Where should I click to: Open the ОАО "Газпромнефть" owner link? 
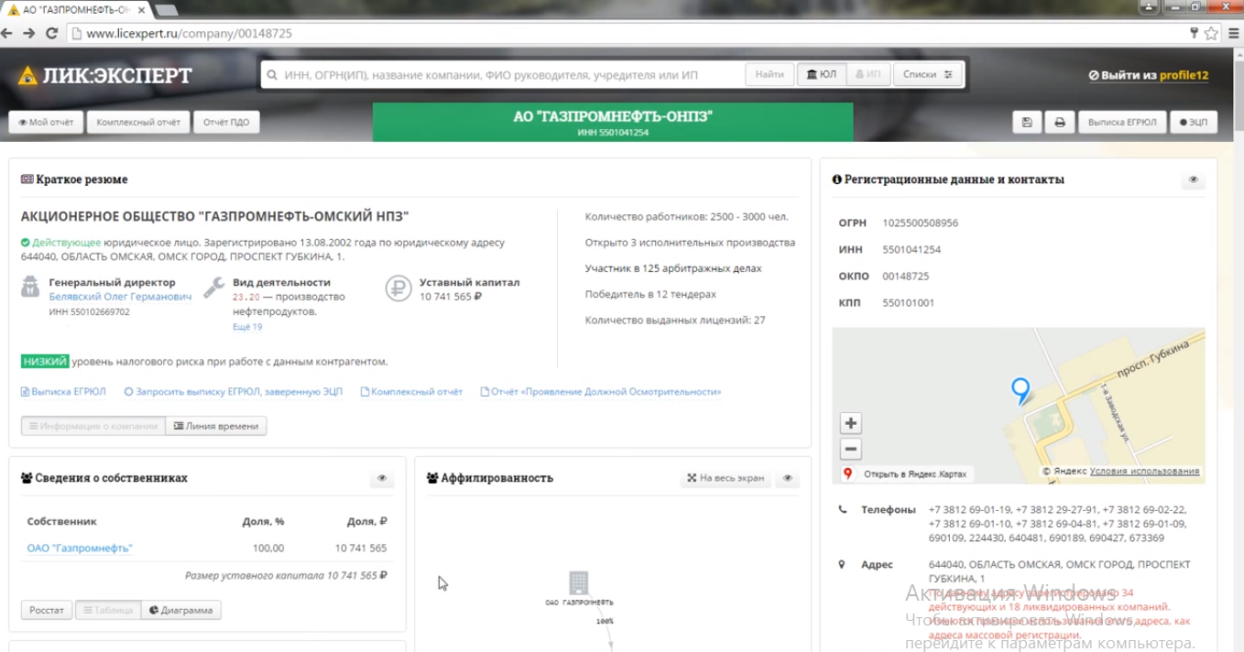pos(80,549)
